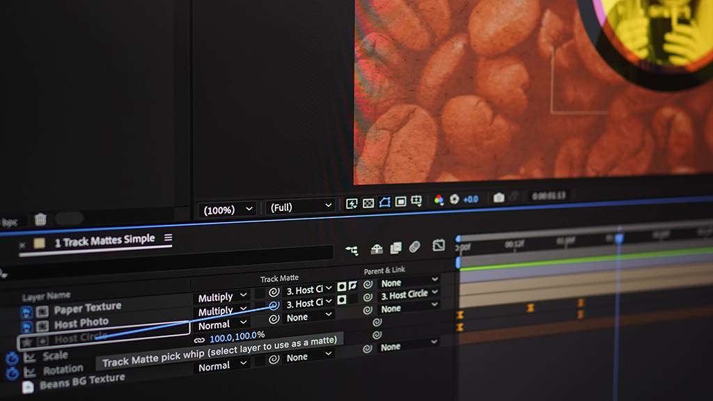713x401 pixels.
Task: Open the (Full) resolution dropdown
Action: coord(301,207)
